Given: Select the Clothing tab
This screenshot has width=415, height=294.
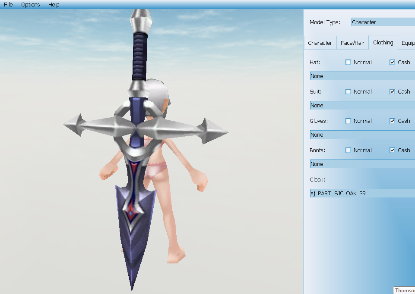Looking at the screenshot, I should 383,43.
